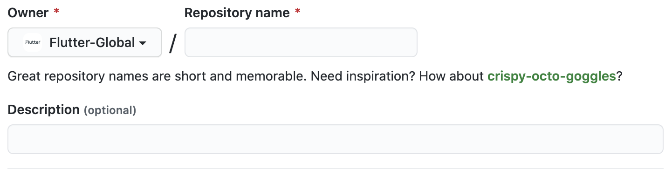
Task: Click the Flutter logo avatar in Owner selector
Action: point(33,42)
